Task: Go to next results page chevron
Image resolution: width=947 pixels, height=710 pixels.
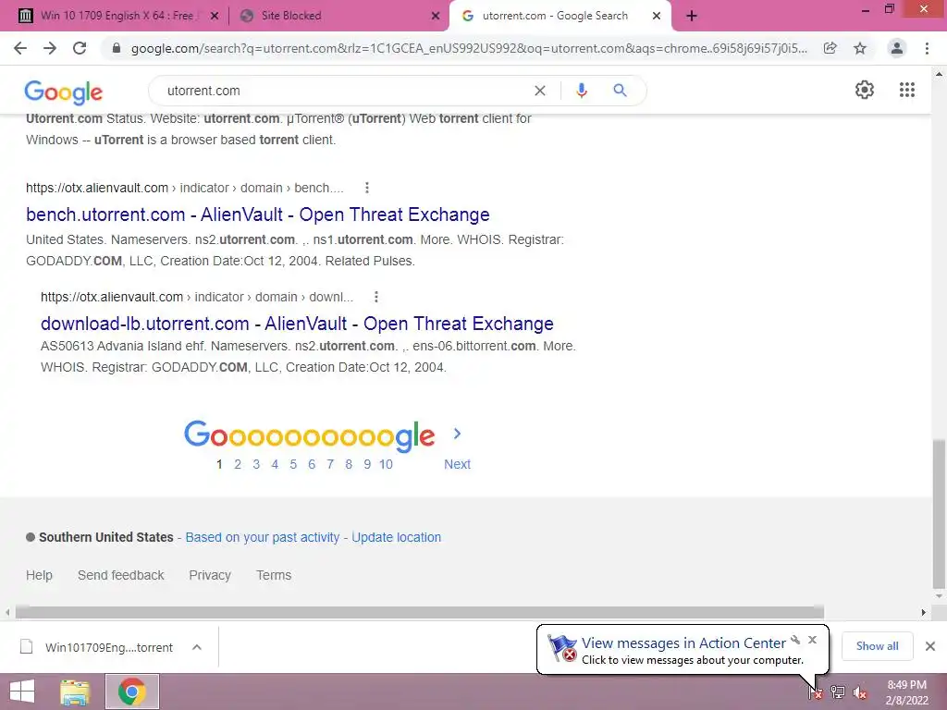Action: 457,434
